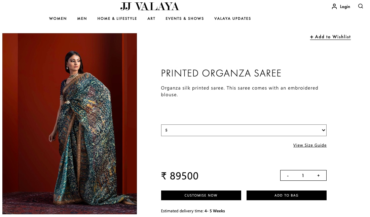
Task: Open the size dropdown showing S
Action: [x=244, y=130]
